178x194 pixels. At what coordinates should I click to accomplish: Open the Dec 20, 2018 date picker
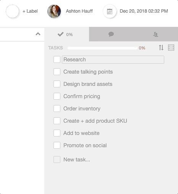pyautogui.click(x=144, y=11)
